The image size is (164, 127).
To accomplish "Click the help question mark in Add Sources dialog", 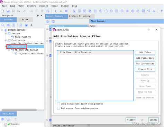I will click(x=149, y=30).
